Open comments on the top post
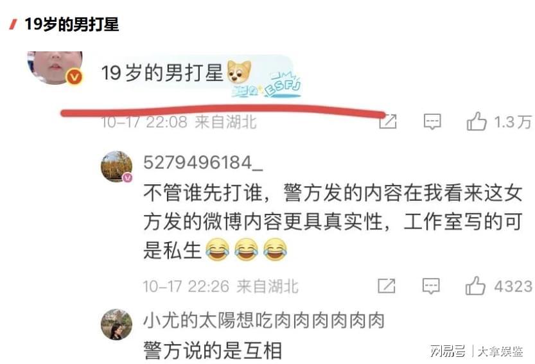535x364 pixels. [432, 122]
